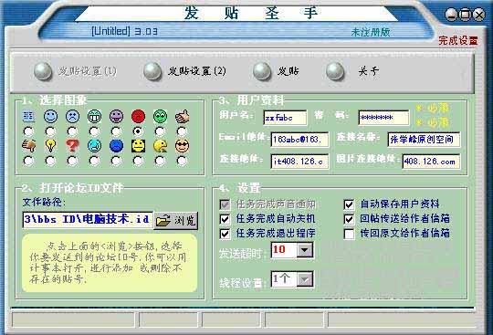Click the 浏览 browse button

[176, 220]
